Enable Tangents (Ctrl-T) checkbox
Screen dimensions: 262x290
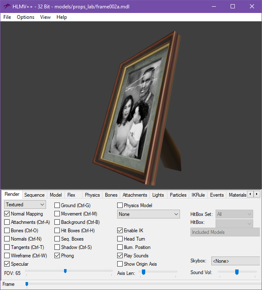[7, 247]
